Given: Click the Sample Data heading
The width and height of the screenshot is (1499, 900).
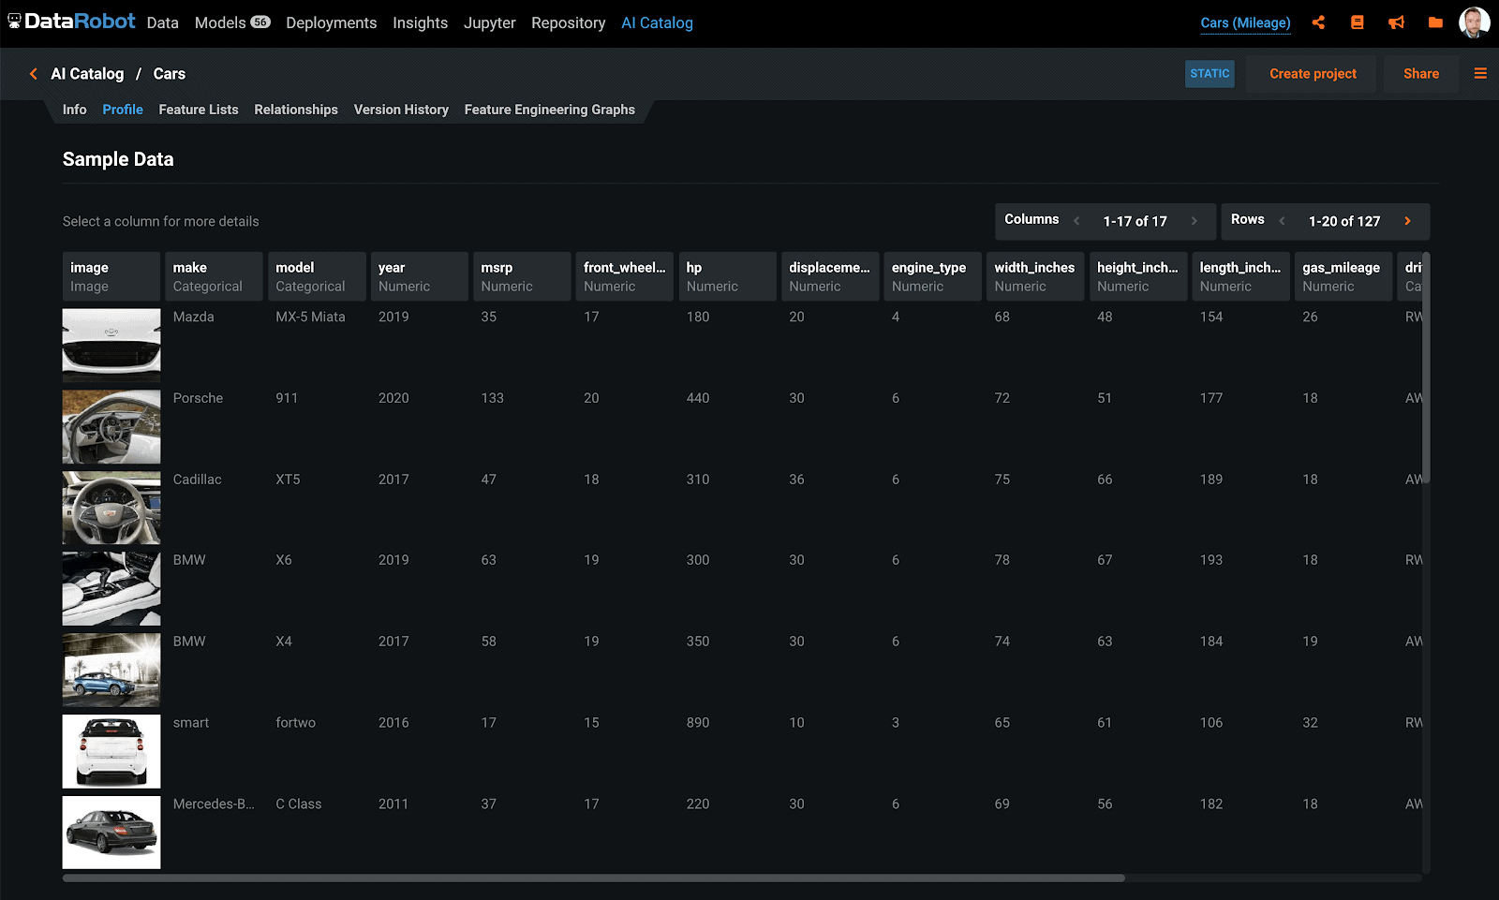Looking at the screenshot, I should coord(118,159).
